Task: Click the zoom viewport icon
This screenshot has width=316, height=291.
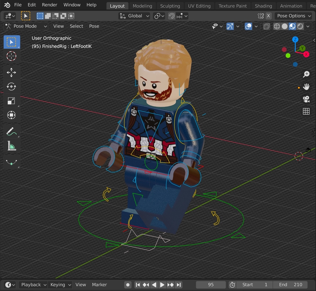Action: click(x=306, y=74)
